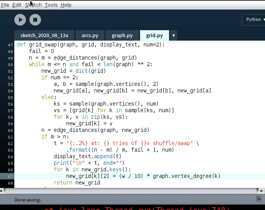Open the Help menu
Image resolution: width=265 pixels, height=210 pixels.
pyautogui.click(x=66, y=5)
